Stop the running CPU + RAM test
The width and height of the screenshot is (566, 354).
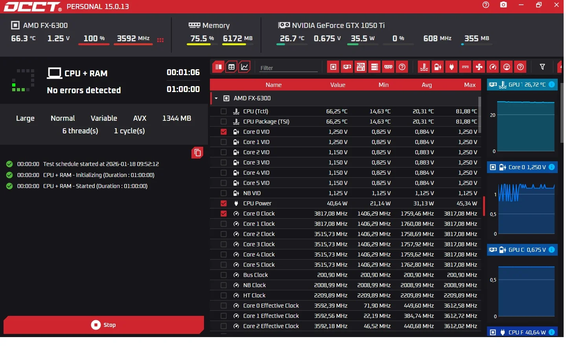104,325
